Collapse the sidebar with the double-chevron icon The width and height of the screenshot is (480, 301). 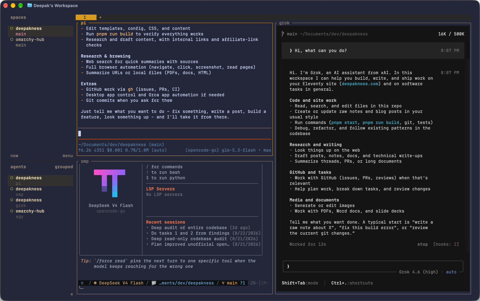[x=72, y=294]
